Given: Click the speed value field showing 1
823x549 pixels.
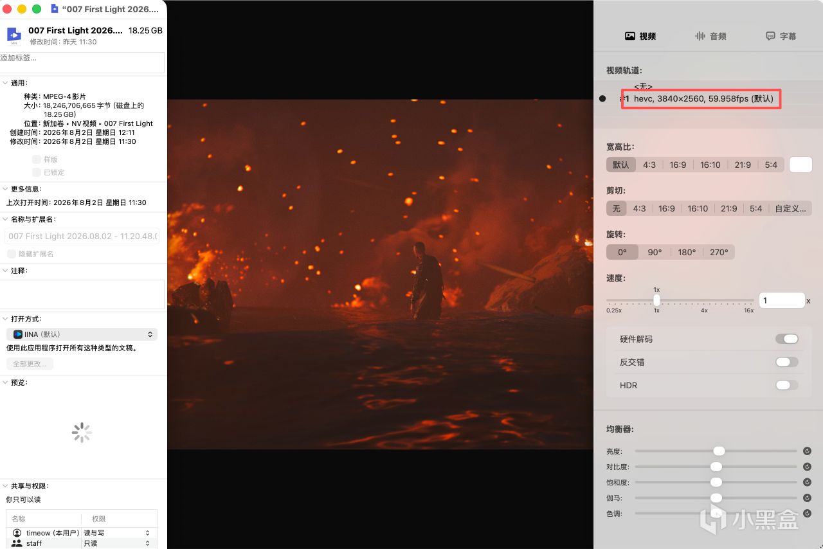Looking at the screenshot, I should coord(782,300).
